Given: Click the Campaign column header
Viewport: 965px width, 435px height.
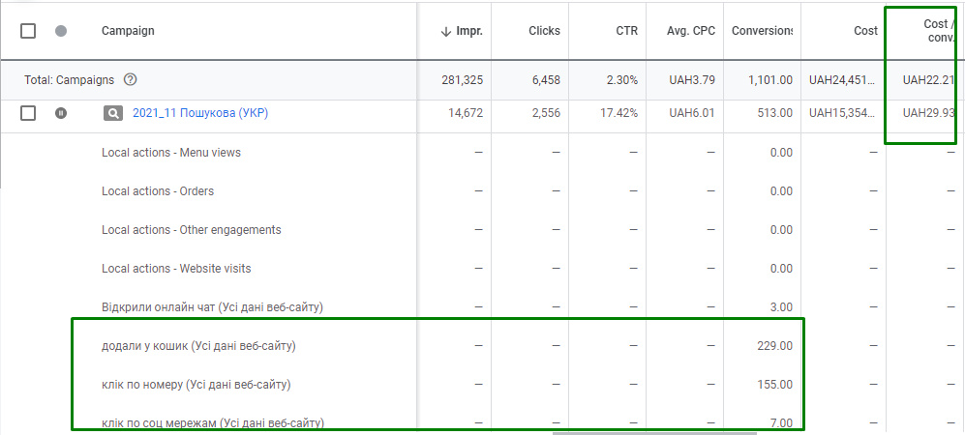Looking at the screenshot, I should (128, 31).
